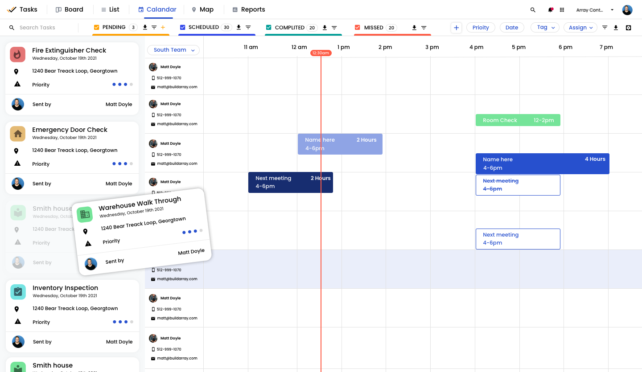Select the Calandar tab
This screenshot has height=372, width=642.
coord(157,9)
